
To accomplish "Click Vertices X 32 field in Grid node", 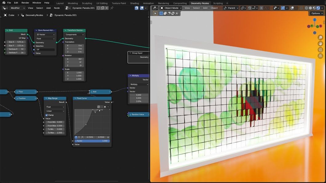I will (16, 49).
